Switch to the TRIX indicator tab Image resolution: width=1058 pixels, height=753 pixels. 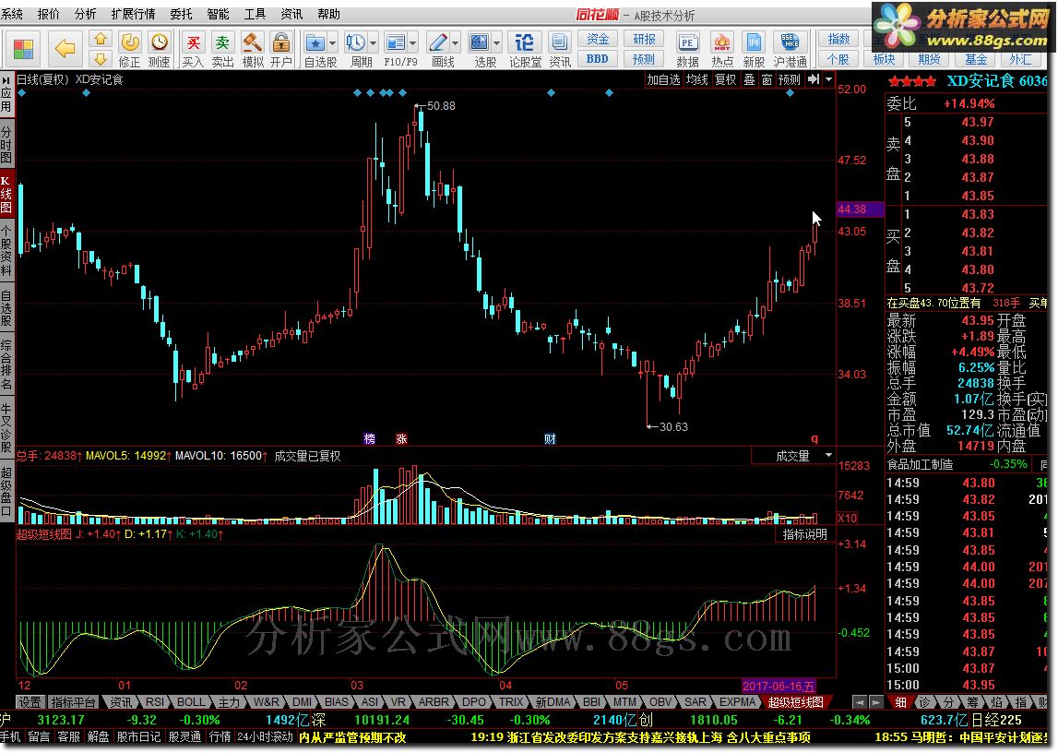pyautogui.click(x=511, y=702)
